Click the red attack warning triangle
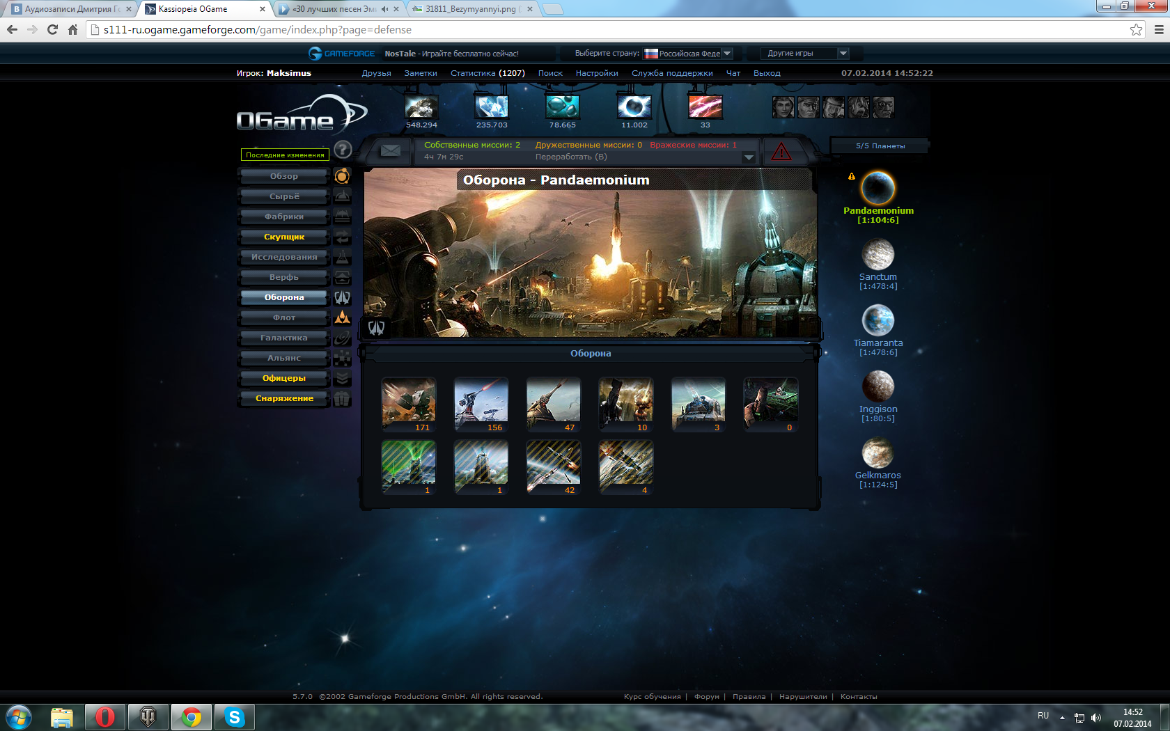 (x=781, y=151)
